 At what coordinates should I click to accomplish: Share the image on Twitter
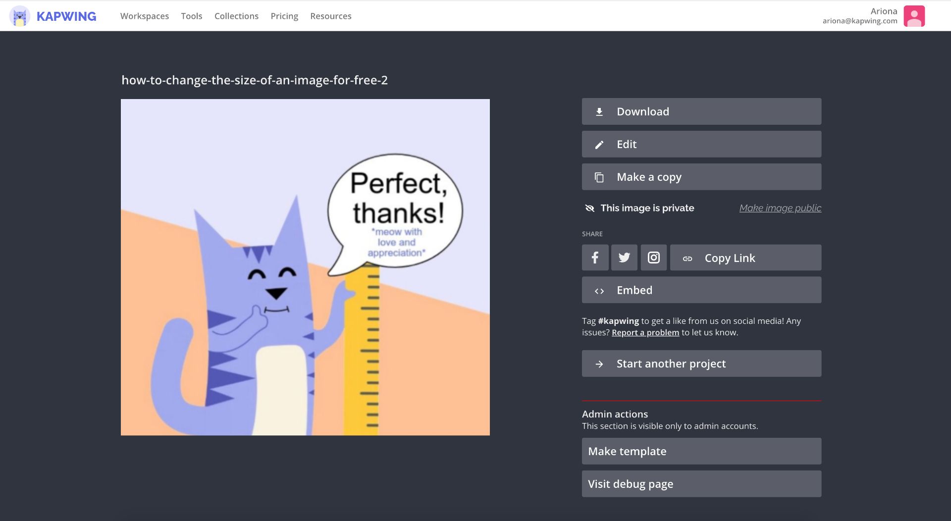(x=624, y=258)
